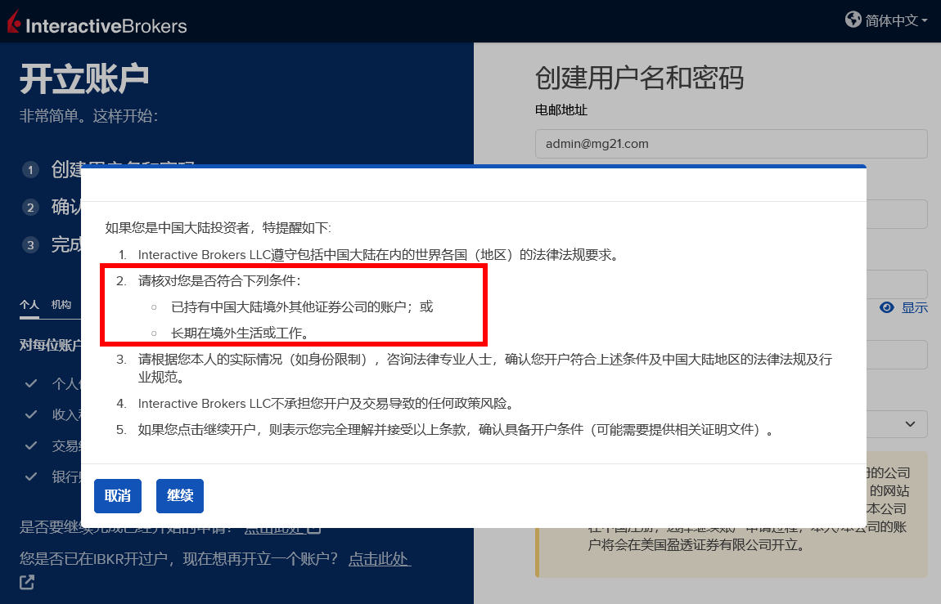
Task: Click the 创建用户名和密码 heading
Action: pos(639,78)
